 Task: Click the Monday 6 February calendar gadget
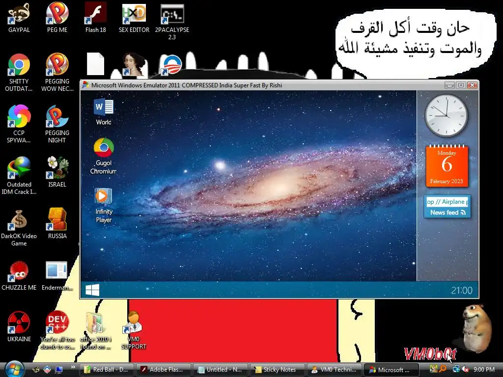tap(447, 166)
